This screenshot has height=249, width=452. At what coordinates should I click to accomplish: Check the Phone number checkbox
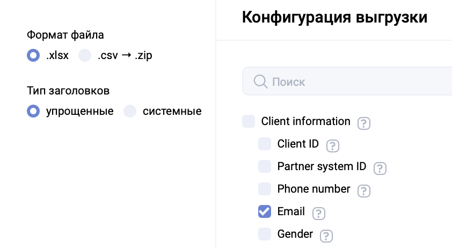coord(265,189)
